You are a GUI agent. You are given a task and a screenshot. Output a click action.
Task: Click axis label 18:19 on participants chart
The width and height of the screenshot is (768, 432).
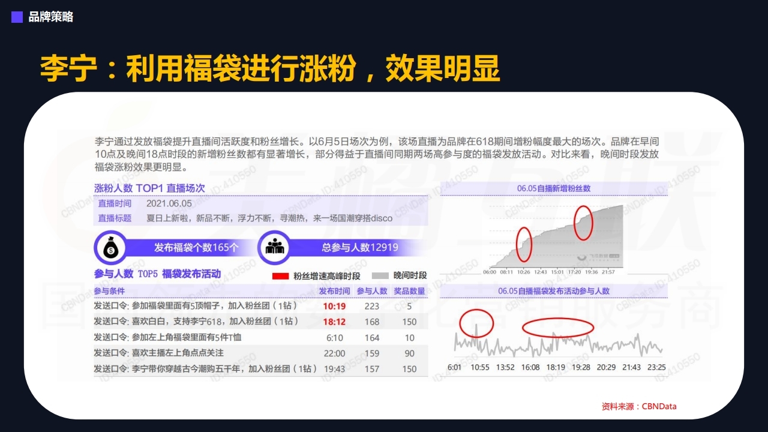(x=556, y=367)
